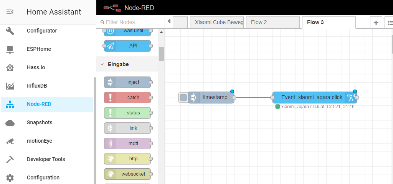
Task: Switch to the Flow 2 tab
Action: click(x=273, y=23)
